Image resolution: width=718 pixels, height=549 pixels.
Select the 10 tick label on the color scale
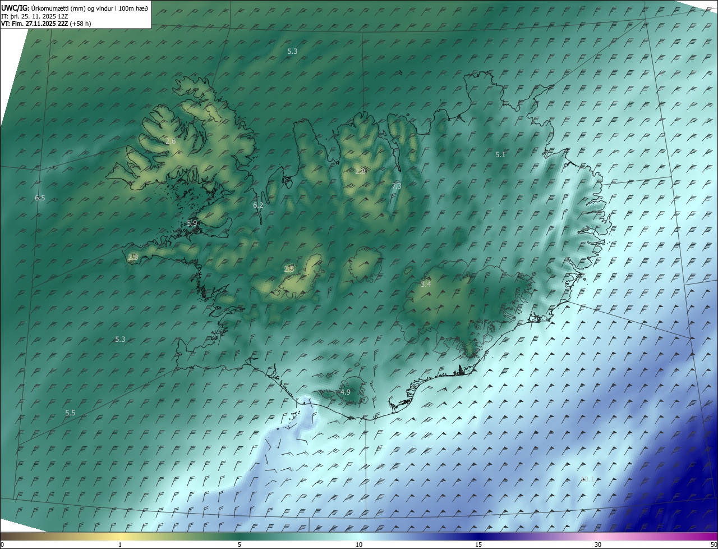(359, 545)
